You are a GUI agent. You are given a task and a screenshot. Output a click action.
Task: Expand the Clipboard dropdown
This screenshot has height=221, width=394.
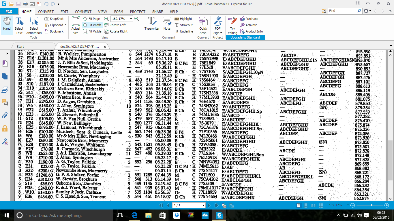pyautogui.click(x=65, y=25)
